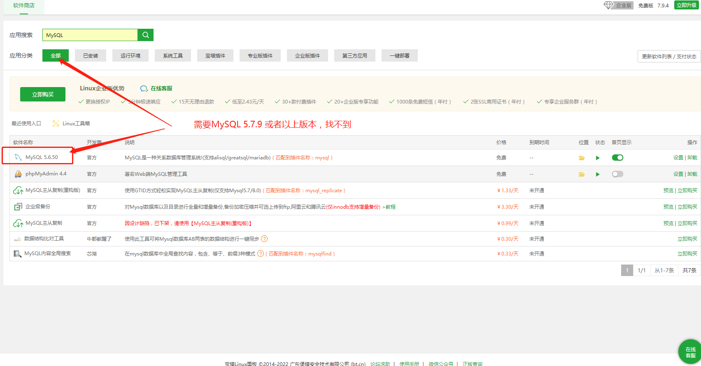
Task: Click the 微信公众号 footer link
Action: pos(441,364)
